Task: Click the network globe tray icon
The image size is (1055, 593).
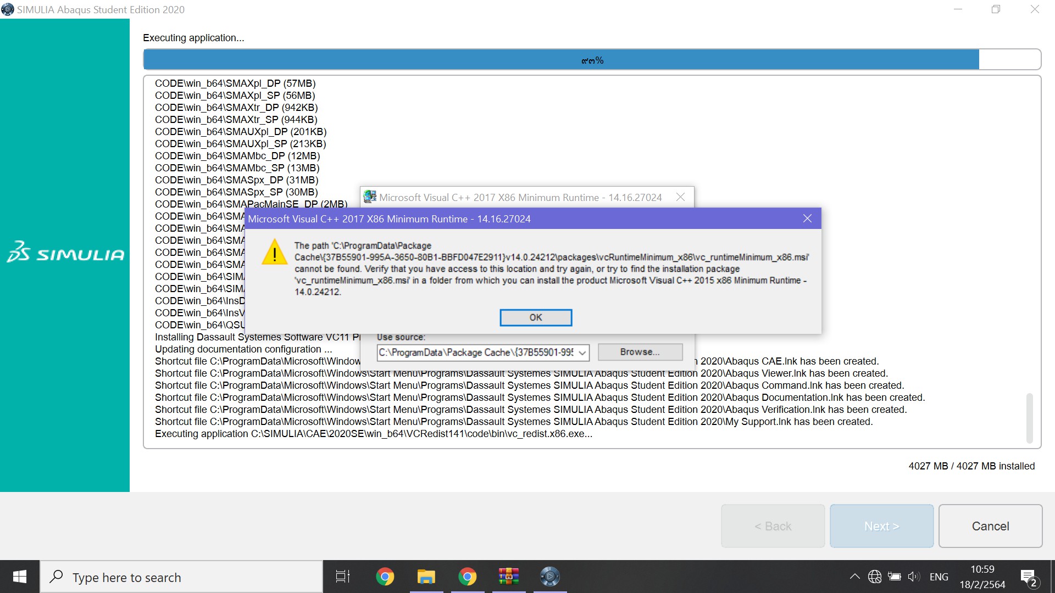Action: 875,577
